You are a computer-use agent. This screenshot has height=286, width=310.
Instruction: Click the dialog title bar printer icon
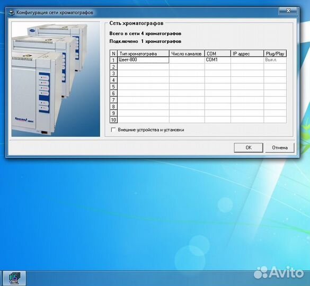pyautogui.click(x=12, y=13)
